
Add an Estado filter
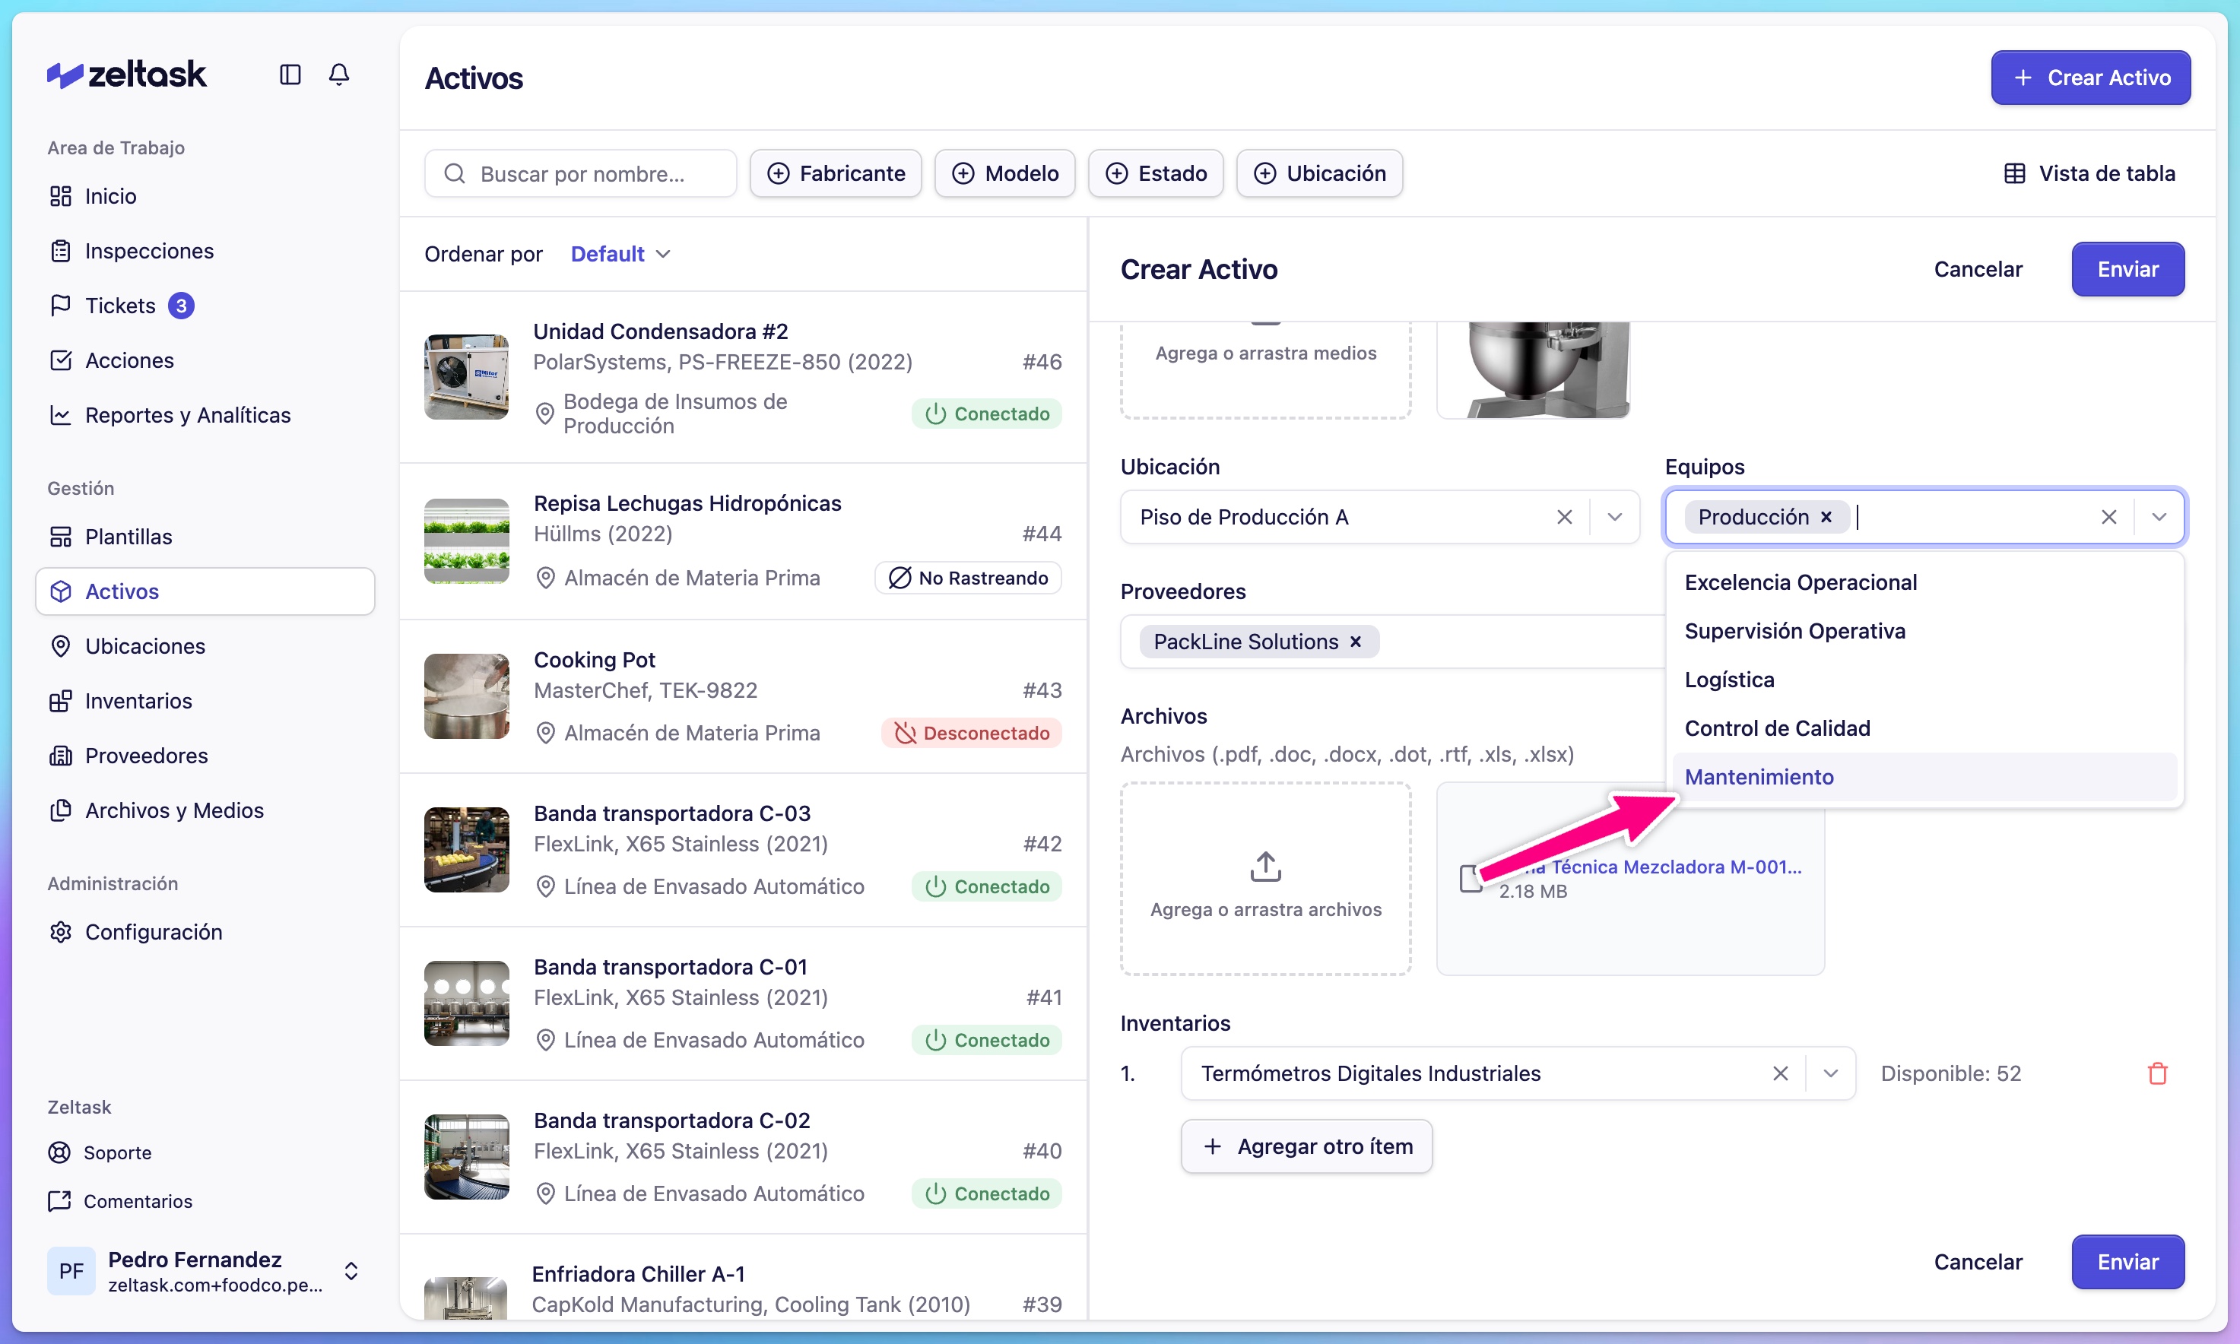click(x=1155, y=173)
